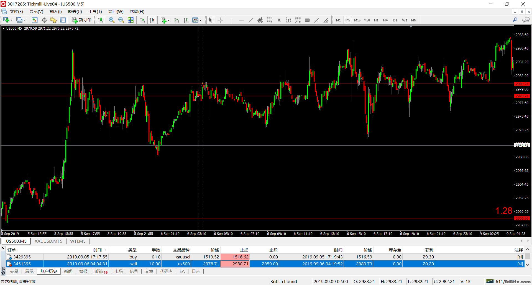Switch chart to M1 timeframe
The image size is (532, 285).
pos(338,20)
